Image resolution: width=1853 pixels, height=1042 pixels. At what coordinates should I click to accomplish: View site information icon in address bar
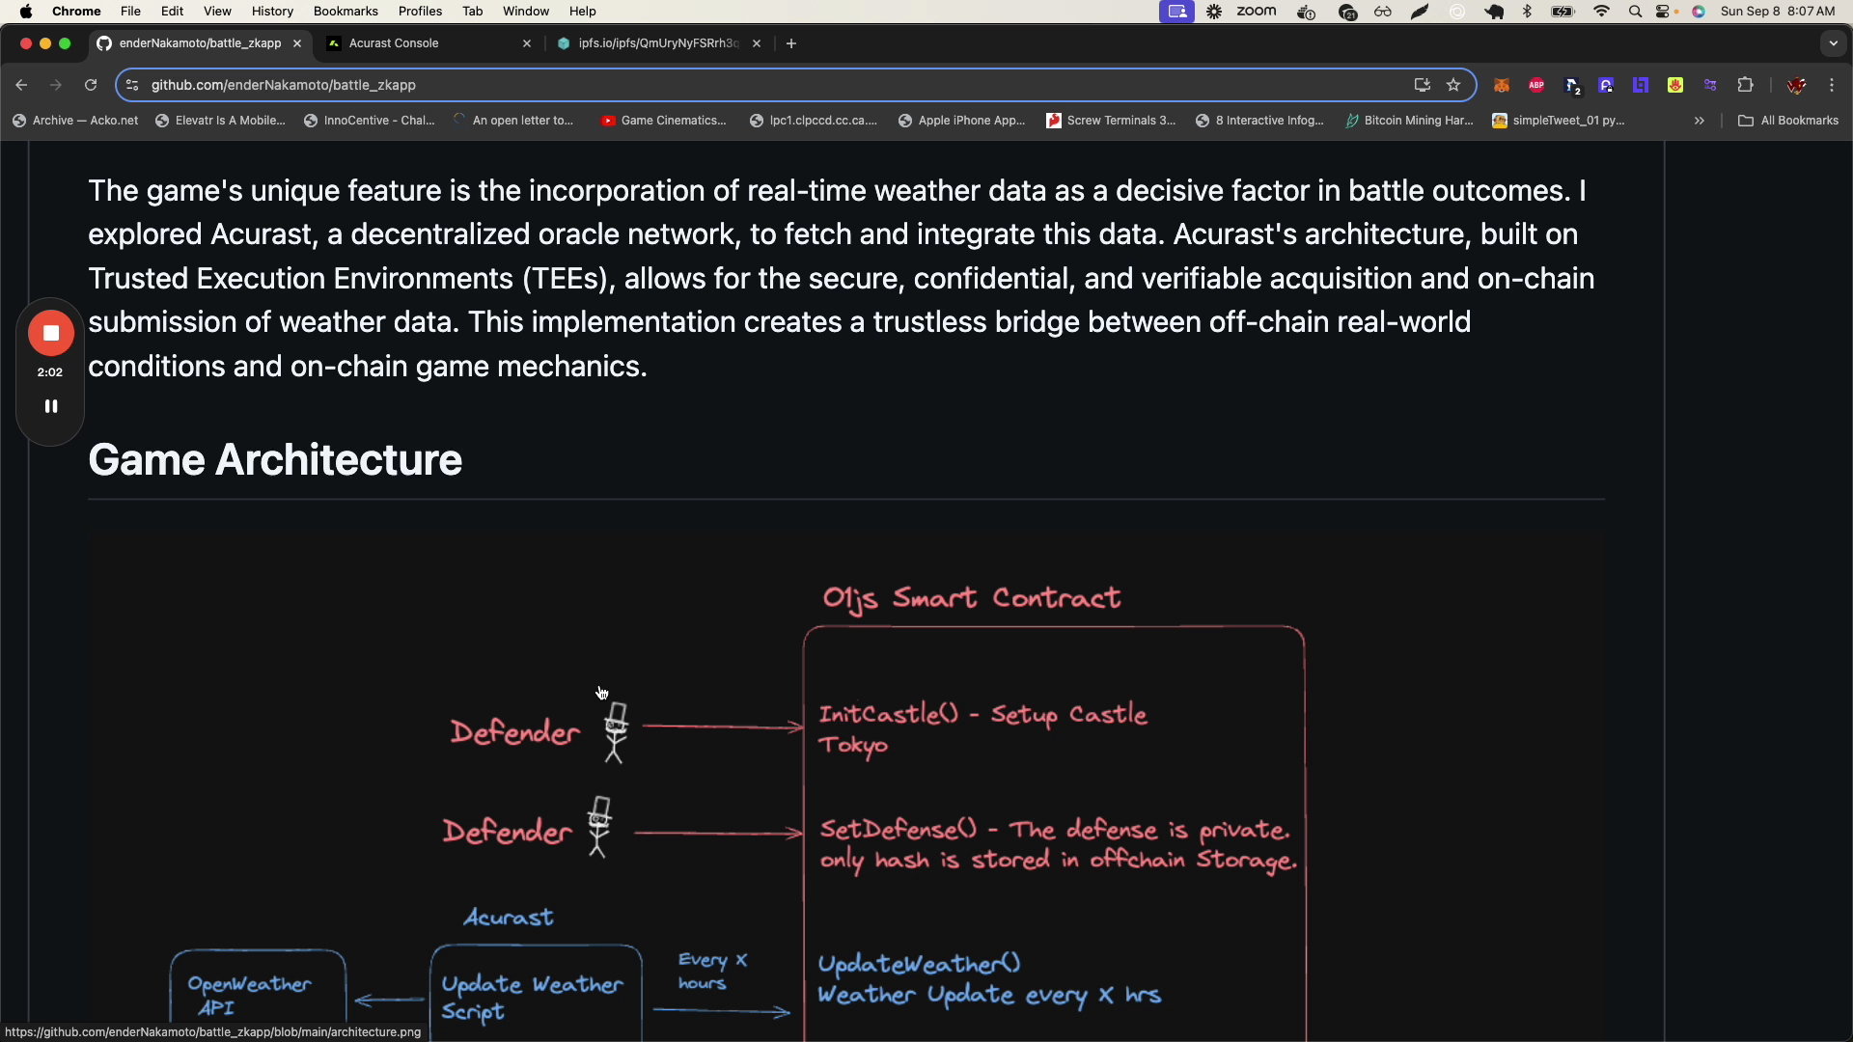(x=132, y=85)
